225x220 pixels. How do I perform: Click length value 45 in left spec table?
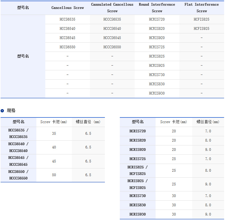point(54,161)
